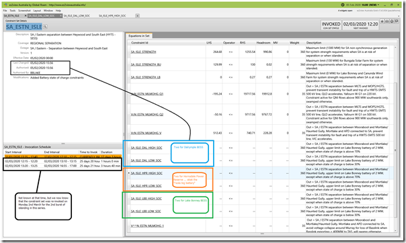Open the V::N_ESTN_MLMOHG_Q1 constraint link
406x243 pixels.
pos(147,94)
